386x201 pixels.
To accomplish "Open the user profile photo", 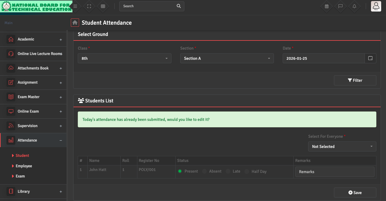I will 376,6.
